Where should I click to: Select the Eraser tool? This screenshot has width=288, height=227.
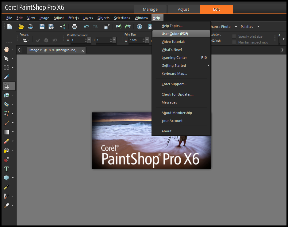click(x=6, y=141)
